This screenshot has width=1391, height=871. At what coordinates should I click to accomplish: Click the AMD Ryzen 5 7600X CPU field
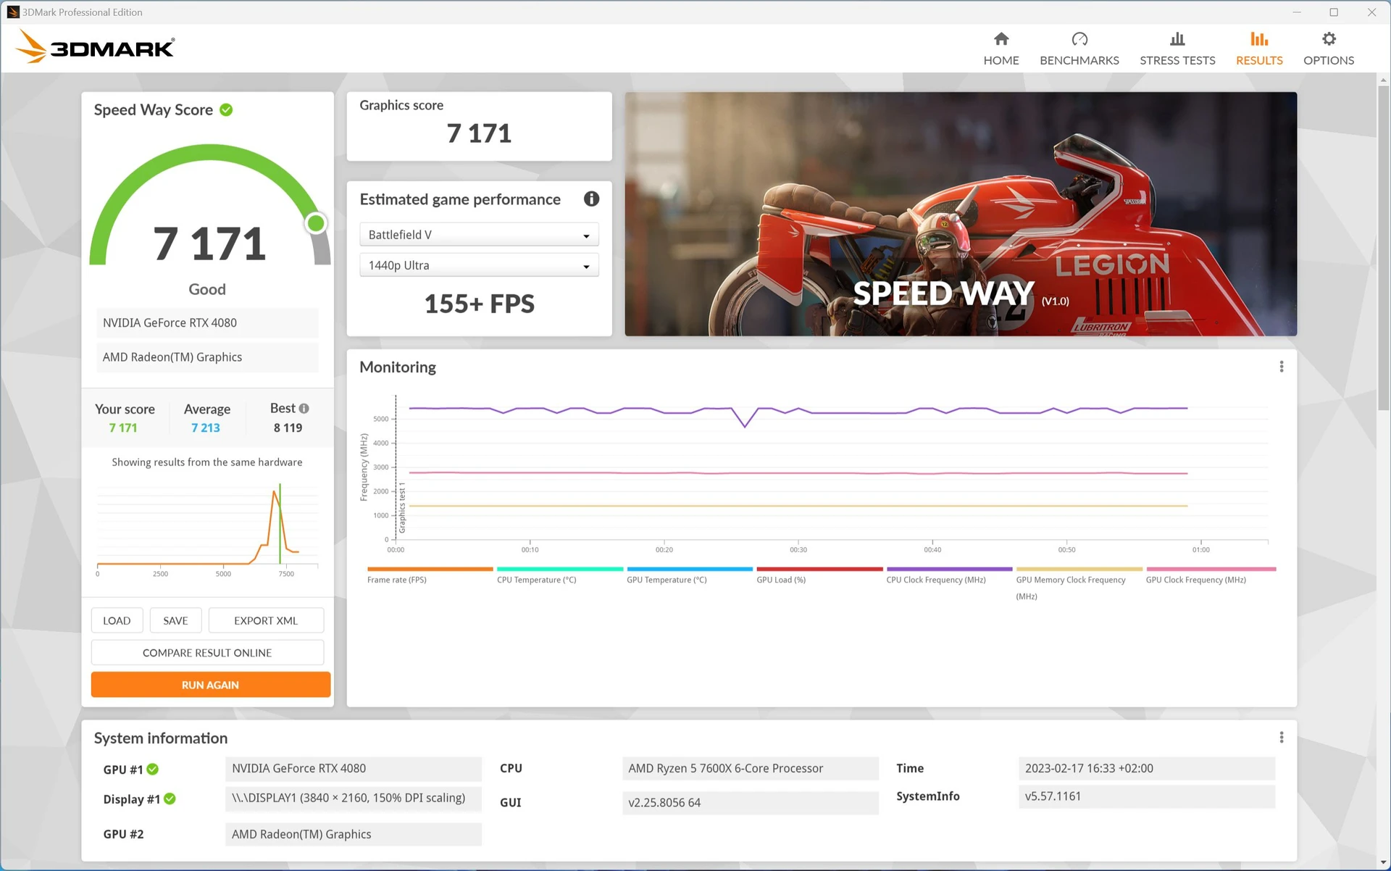pyautogui.click(x=750, y=768)
